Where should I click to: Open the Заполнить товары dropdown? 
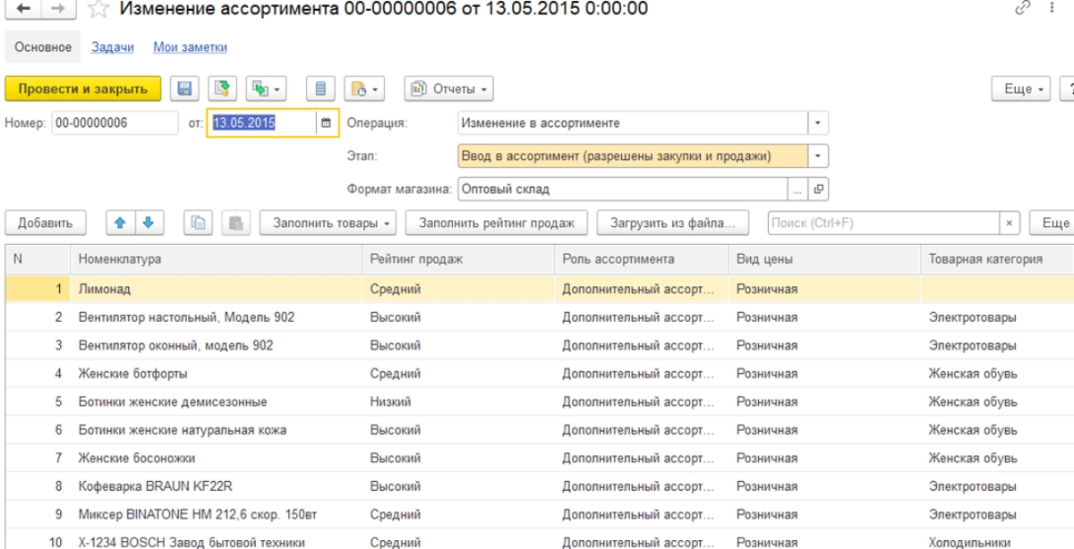tap(328, 223)
